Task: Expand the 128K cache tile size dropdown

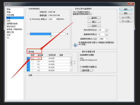Action: [x=107, y=39]
